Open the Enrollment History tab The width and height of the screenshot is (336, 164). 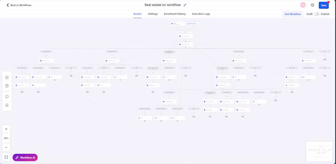pos(175,14)
